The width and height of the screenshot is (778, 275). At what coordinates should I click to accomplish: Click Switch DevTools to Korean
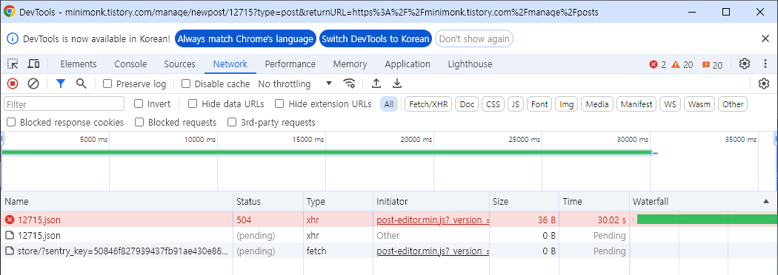click(x=375, y=38)
